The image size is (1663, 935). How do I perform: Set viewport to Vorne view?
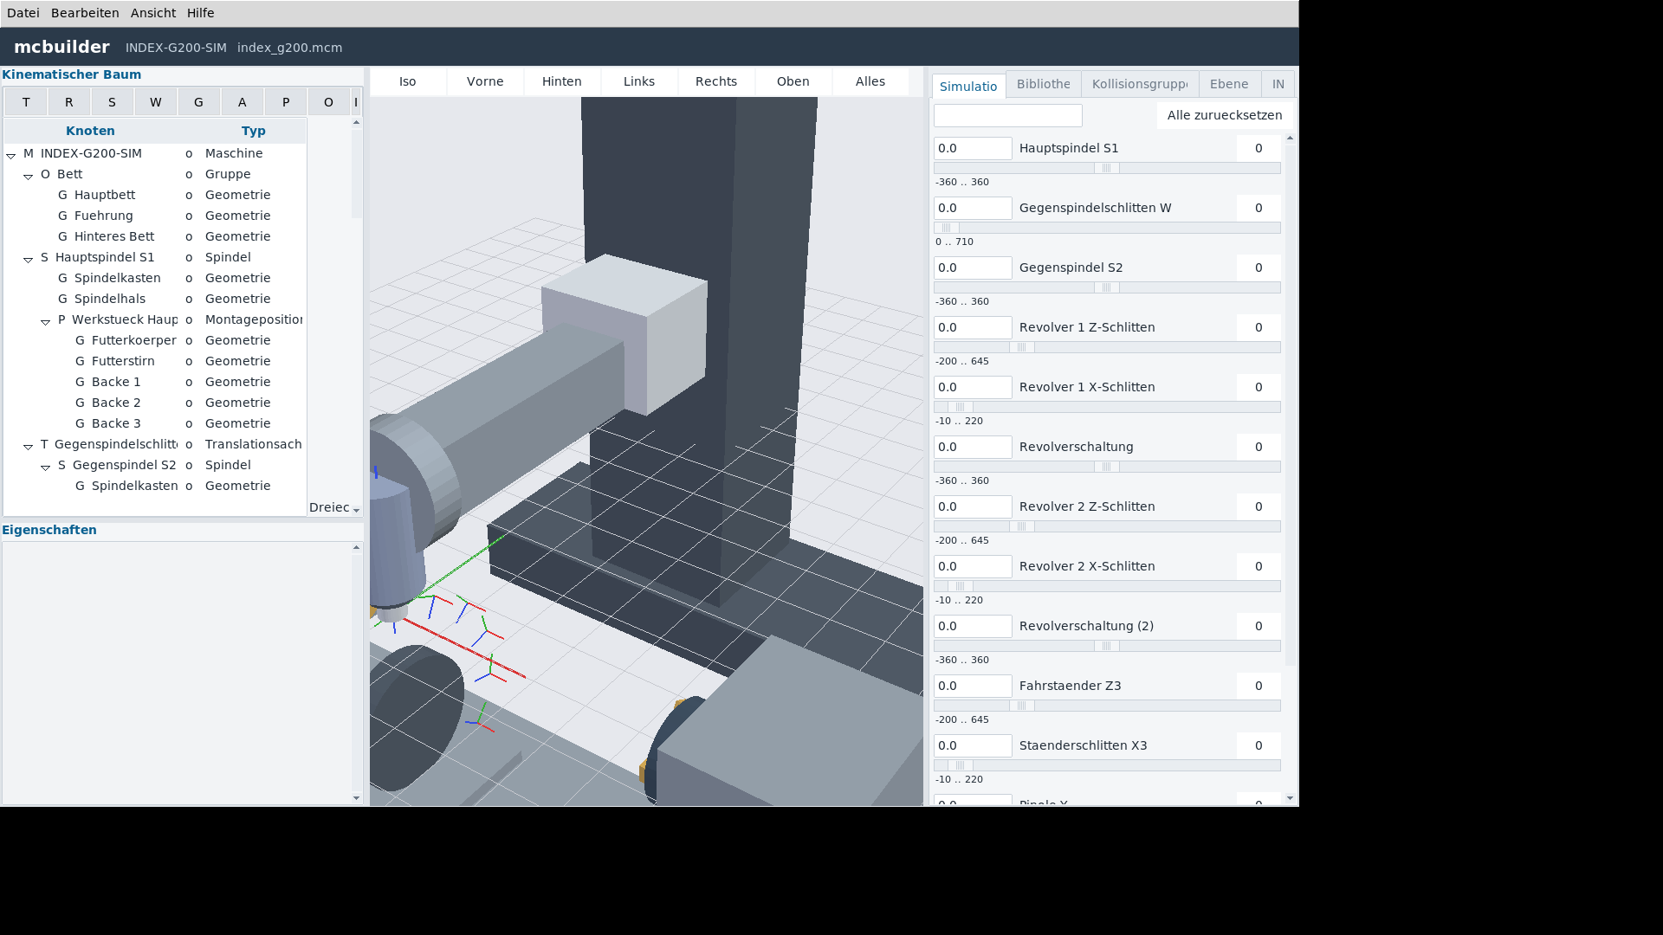click(485, 81)
